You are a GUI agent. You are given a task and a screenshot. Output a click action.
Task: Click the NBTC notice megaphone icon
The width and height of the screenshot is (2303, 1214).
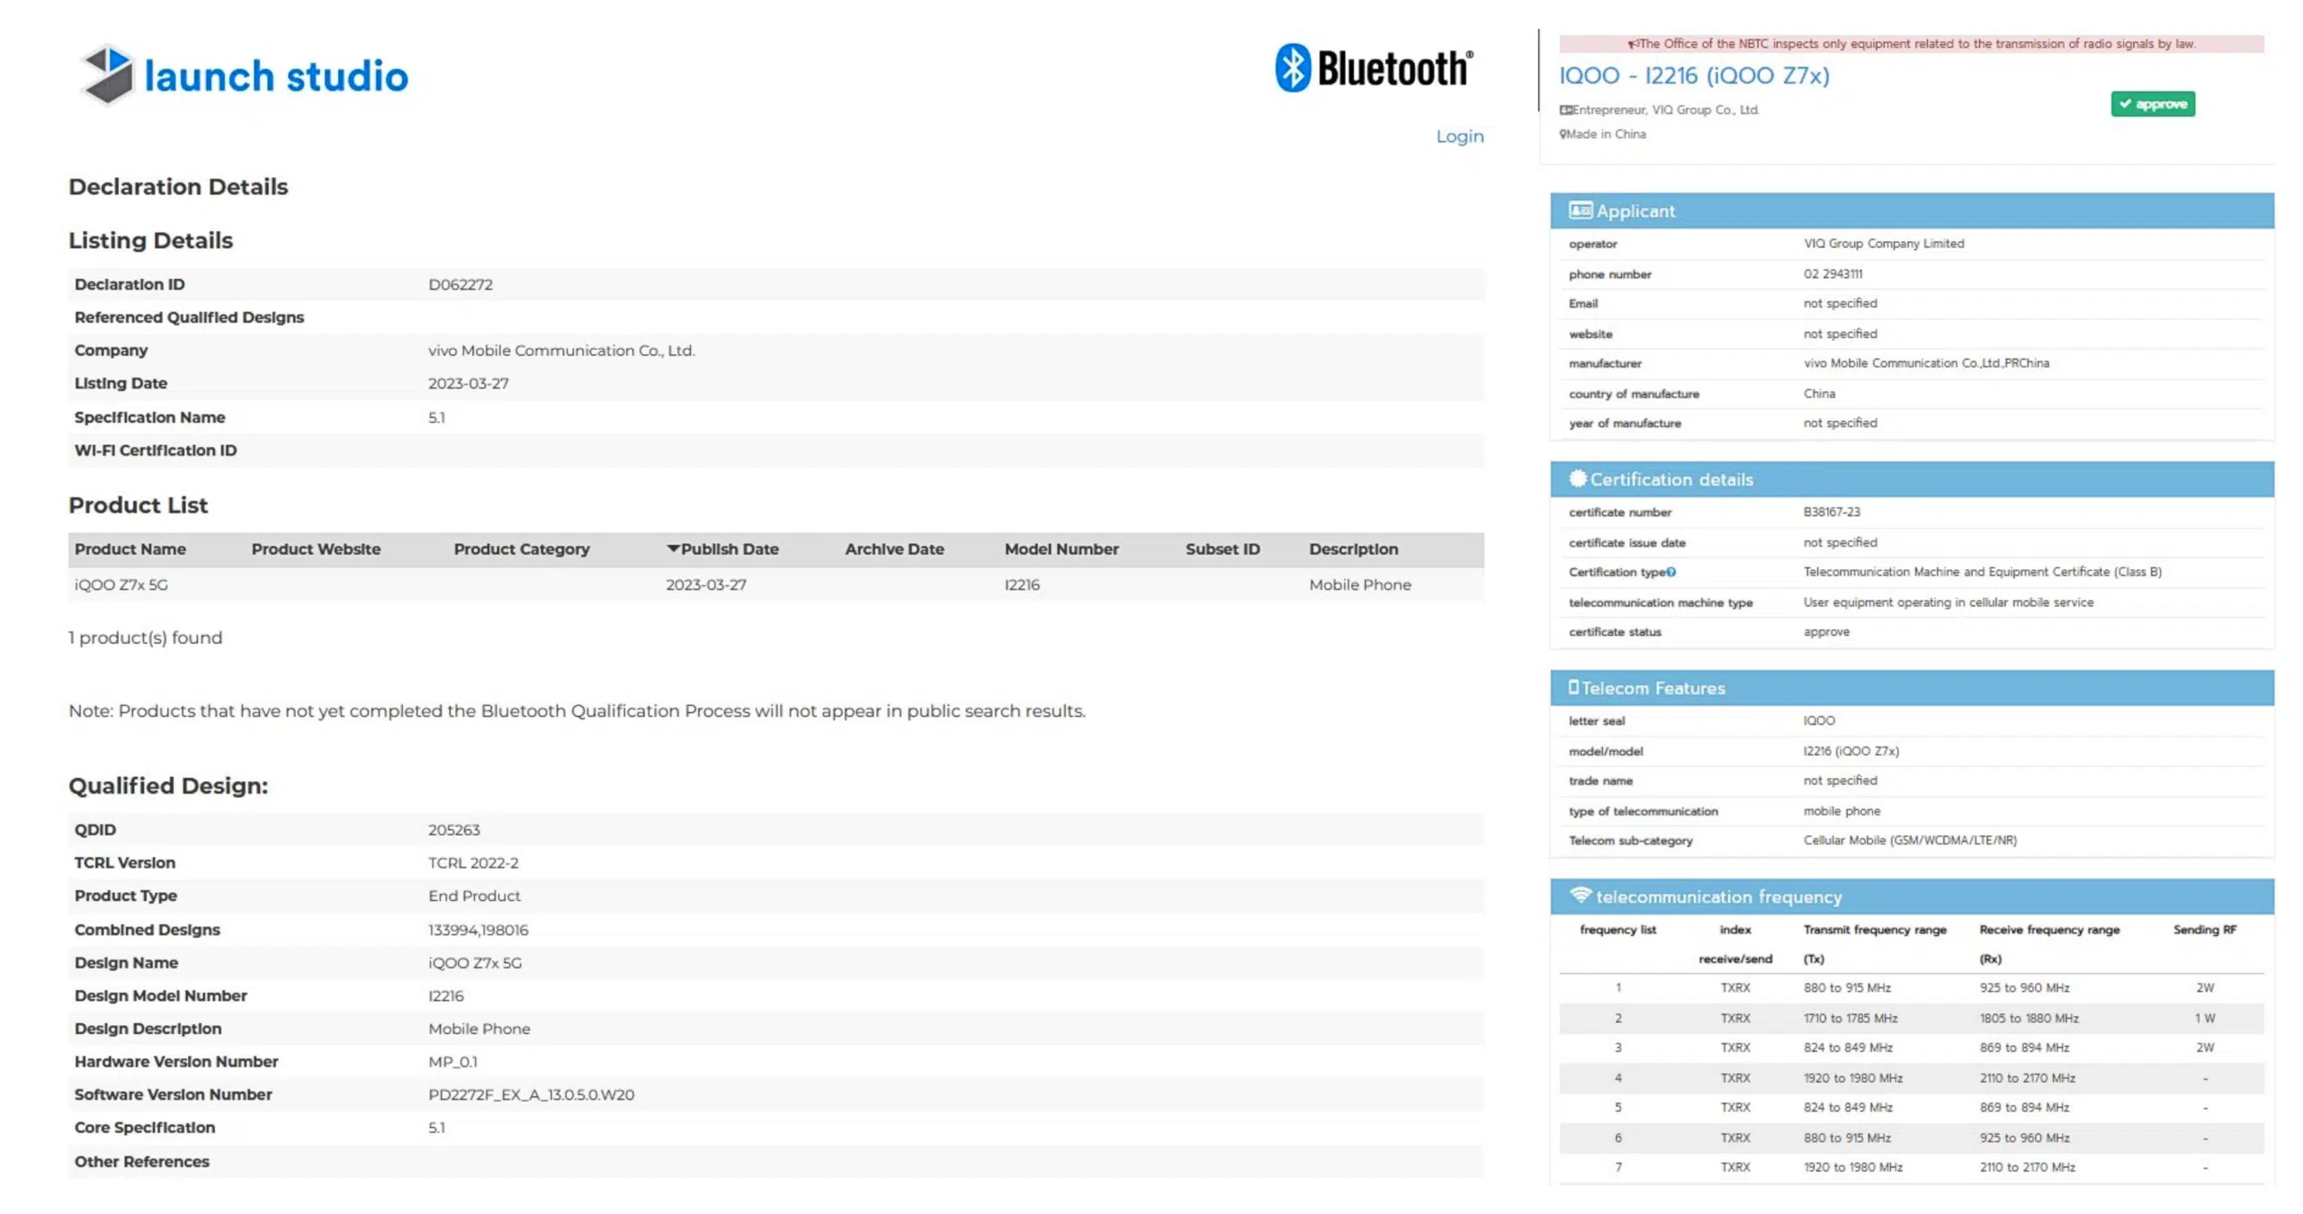(x=1632, y=44)
